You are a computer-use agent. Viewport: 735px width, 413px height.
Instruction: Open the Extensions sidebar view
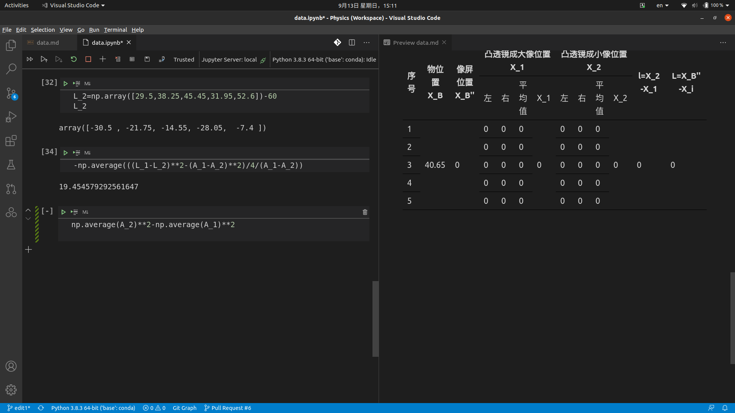11,141
